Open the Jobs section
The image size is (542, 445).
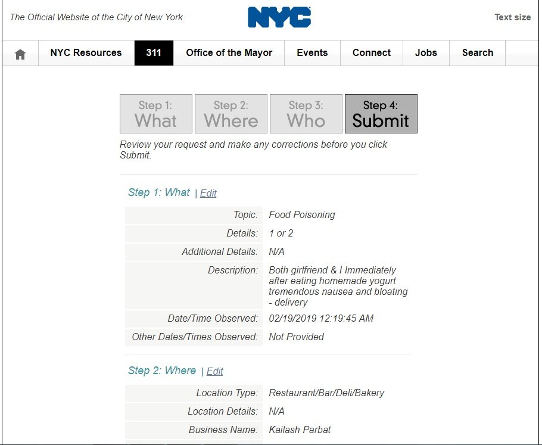coord(426,53)
